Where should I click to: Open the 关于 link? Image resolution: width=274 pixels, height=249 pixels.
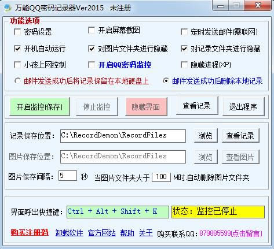click(x=146, y=233)
